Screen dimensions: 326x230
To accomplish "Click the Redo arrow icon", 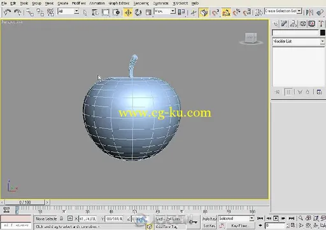I will coord(17,12).
